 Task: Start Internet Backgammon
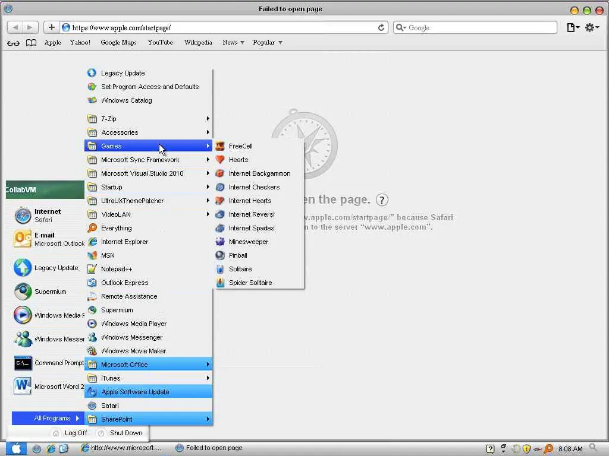click(258, 173)
